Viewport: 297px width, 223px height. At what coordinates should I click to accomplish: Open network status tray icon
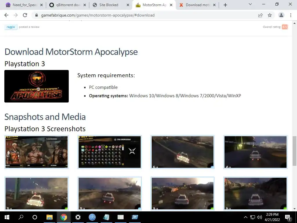[253, 217]
